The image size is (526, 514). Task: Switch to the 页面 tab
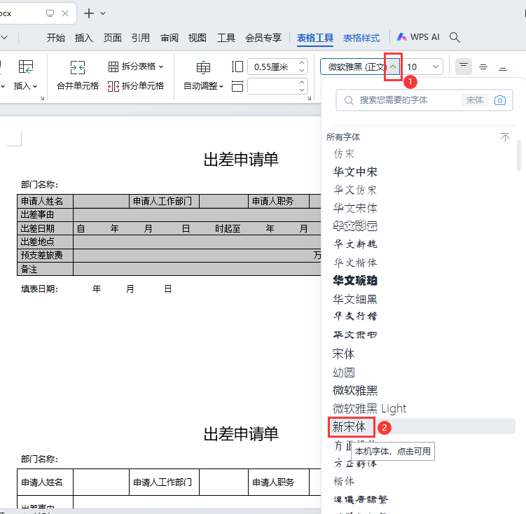112,38
